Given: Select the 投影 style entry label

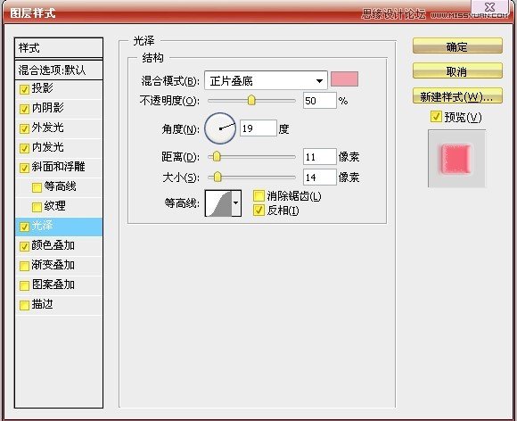Looking at the screenshot, I should [42, 88].
